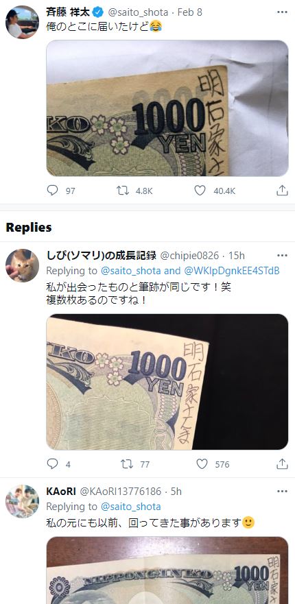Like the tweet with 40.4K likes
The width and height of the screenshot is (295, 604).
pos(200,191)
